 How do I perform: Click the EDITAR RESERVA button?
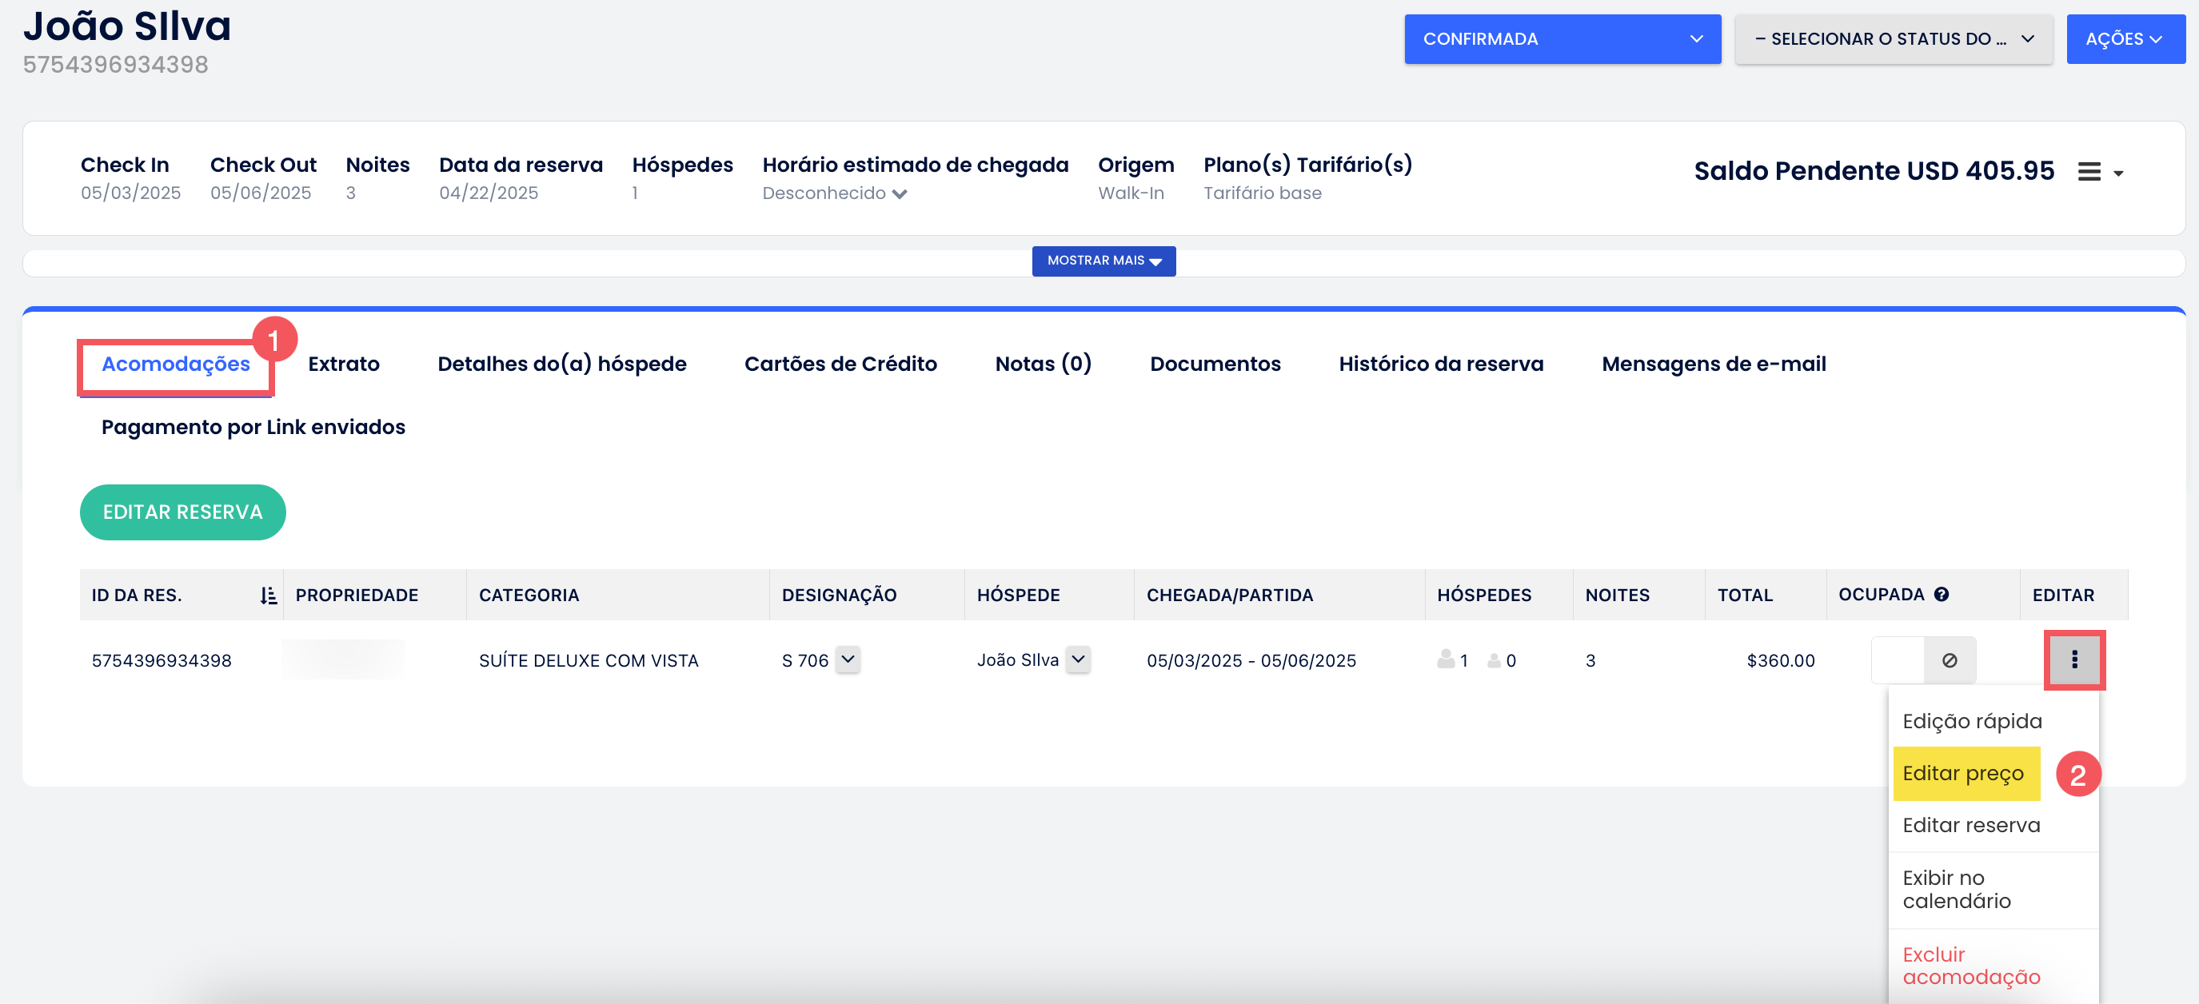pyautogui.click(x=182, y=512)
